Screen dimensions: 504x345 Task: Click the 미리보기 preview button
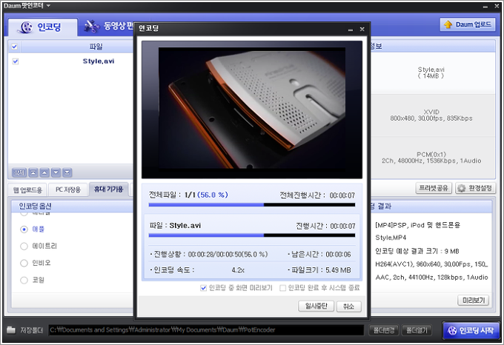(474, 301)
